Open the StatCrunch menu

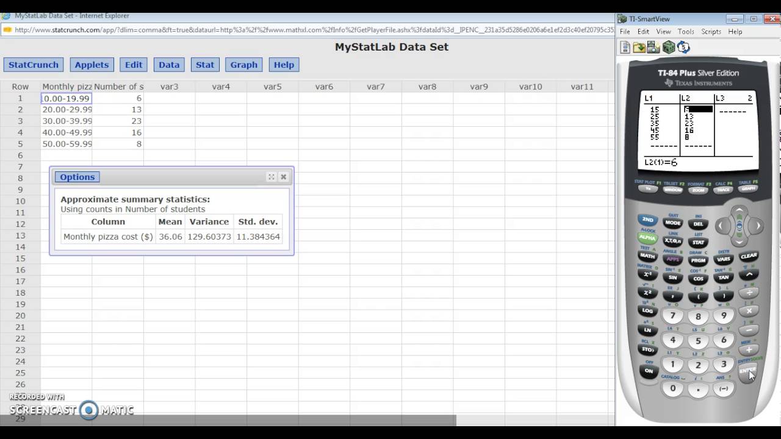34,65
